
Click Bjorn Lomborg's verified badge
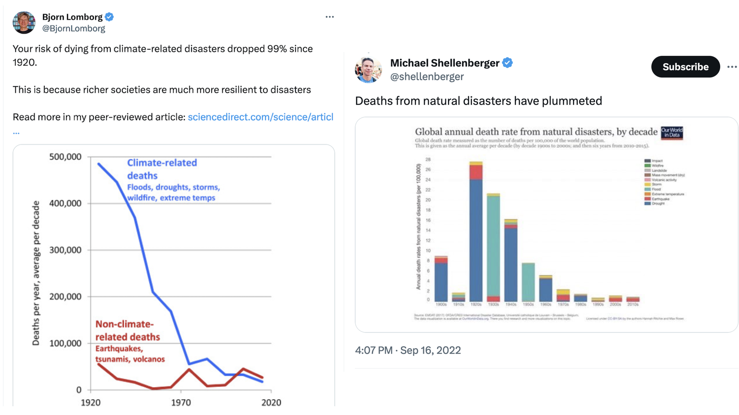tap(109, 17)
